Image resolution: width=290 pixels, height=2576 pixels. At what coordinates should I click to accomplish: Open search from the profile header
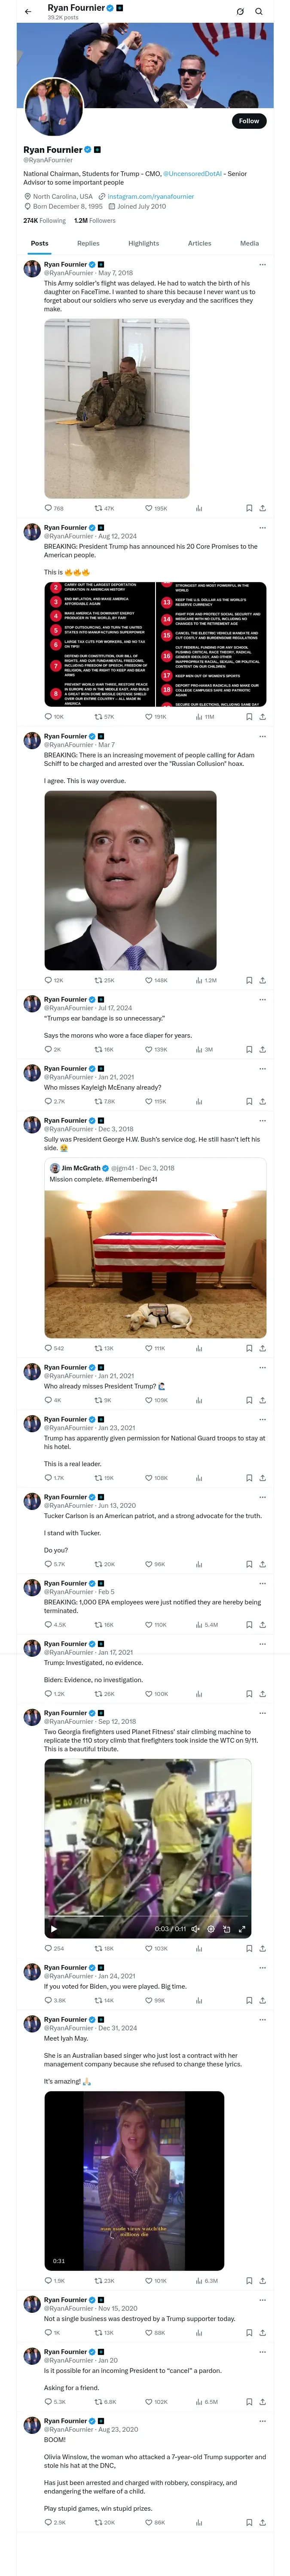259,11
